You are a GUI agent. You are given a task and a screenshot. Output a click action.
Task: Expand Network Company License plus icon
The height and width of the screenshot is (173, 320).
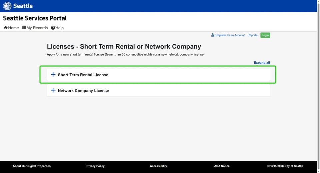point(53,90)
